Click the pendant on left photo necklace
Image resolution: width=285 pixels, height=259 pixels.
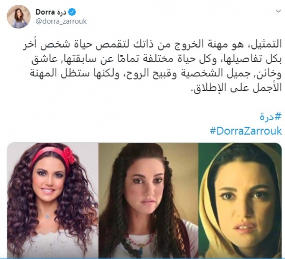48,217
